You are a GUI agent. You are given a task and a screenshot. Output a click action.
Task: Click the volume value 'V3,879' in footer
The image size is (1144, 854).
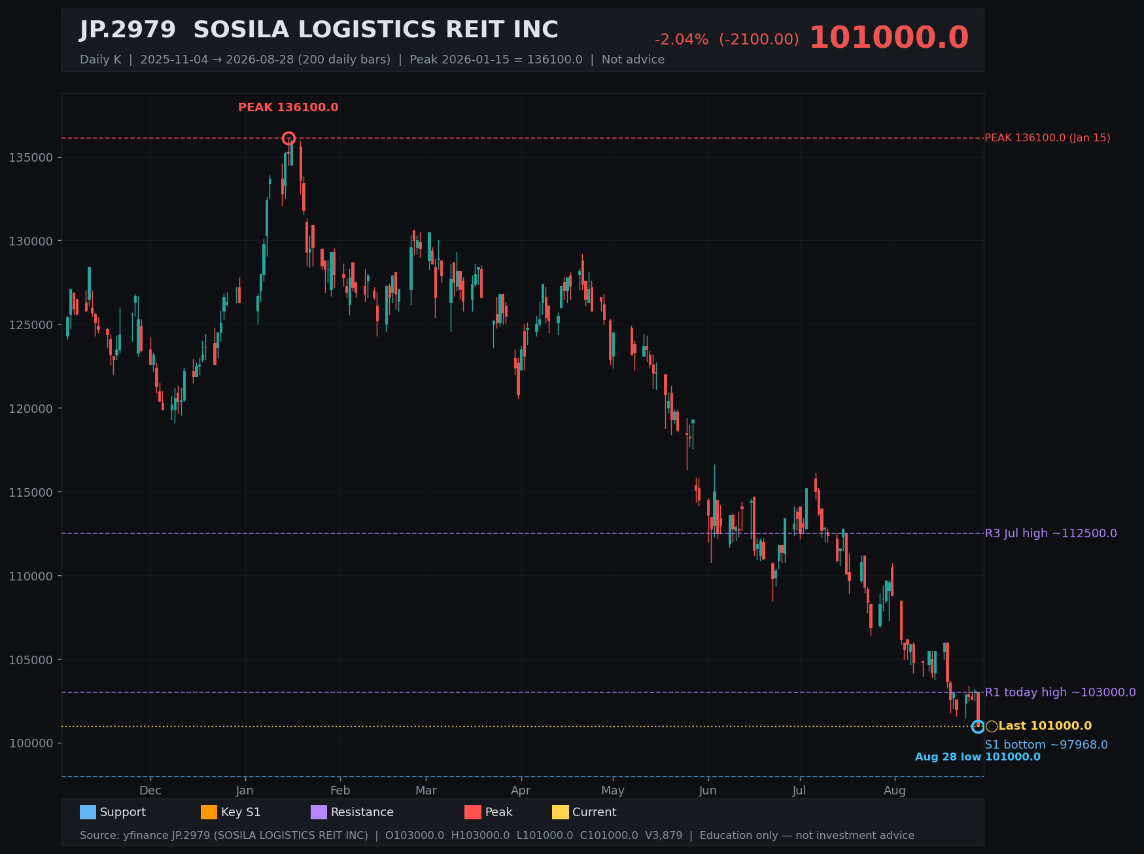tap(664, 836)
